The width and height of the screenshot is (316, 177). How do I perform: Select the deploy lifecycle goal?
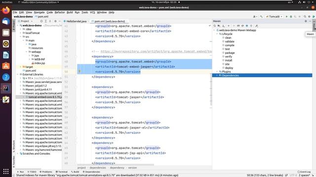pos(229,68)
